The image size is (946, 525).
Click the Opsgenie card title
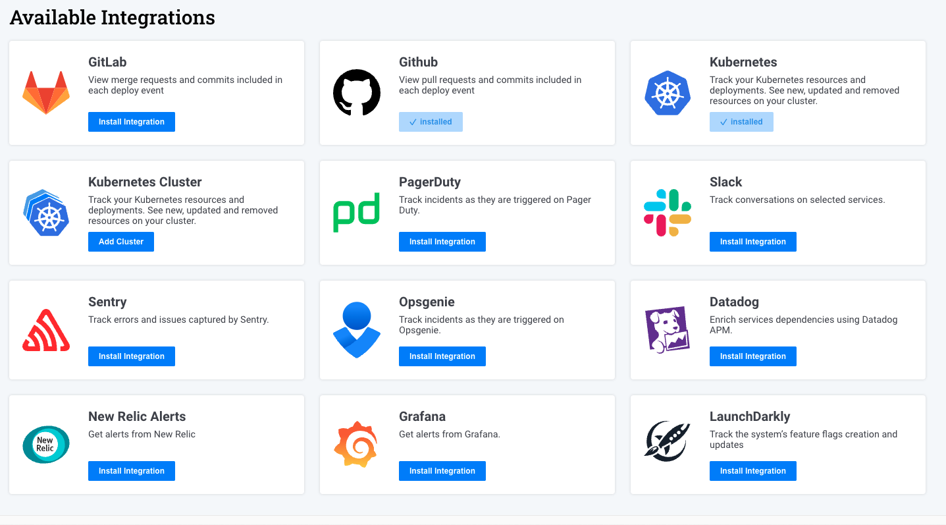coord(427,302)
